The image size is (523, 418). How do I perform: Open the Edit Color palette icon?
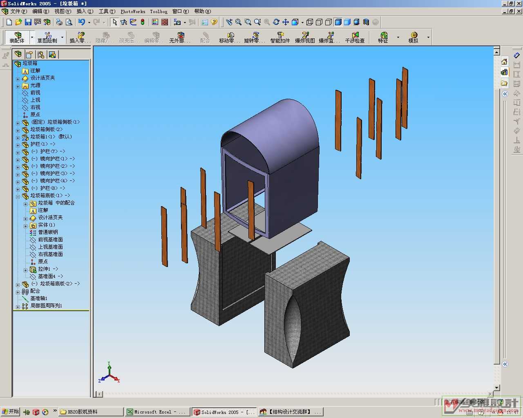coord(155,22)
